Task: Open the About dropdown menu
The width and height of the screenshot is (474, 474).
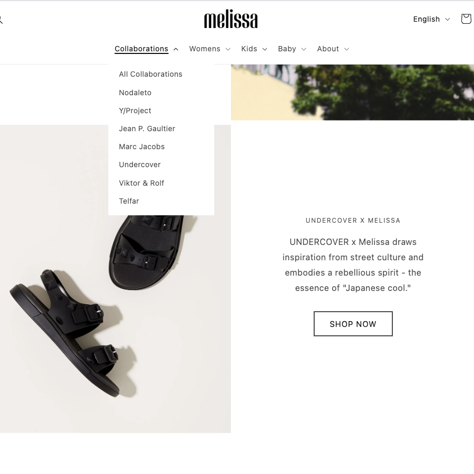Action: (333, 49)
